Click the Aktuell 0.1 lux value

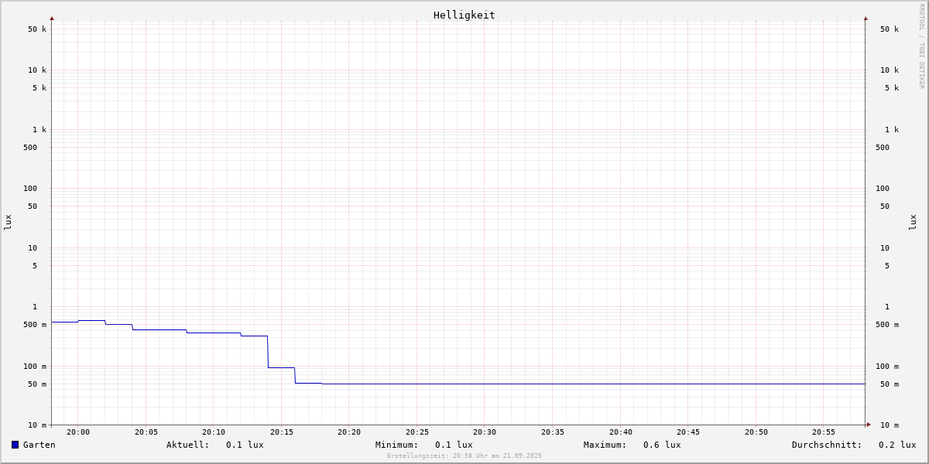click(x=245, y=445)
